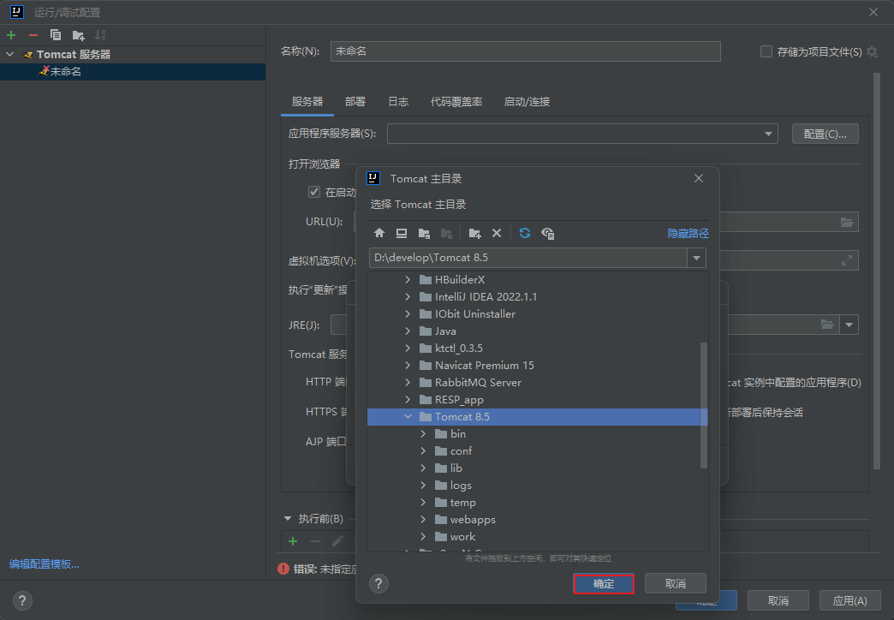The image size is (894, 620).
Task: Select the 未命名 configuration in the tree
Action: coord(133,71)
